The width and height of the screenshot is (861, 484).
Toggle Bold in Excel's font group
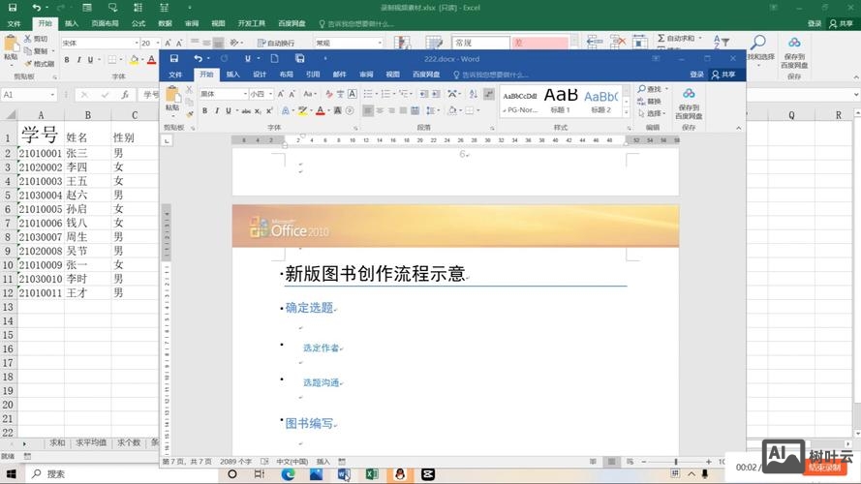[67, 60]
